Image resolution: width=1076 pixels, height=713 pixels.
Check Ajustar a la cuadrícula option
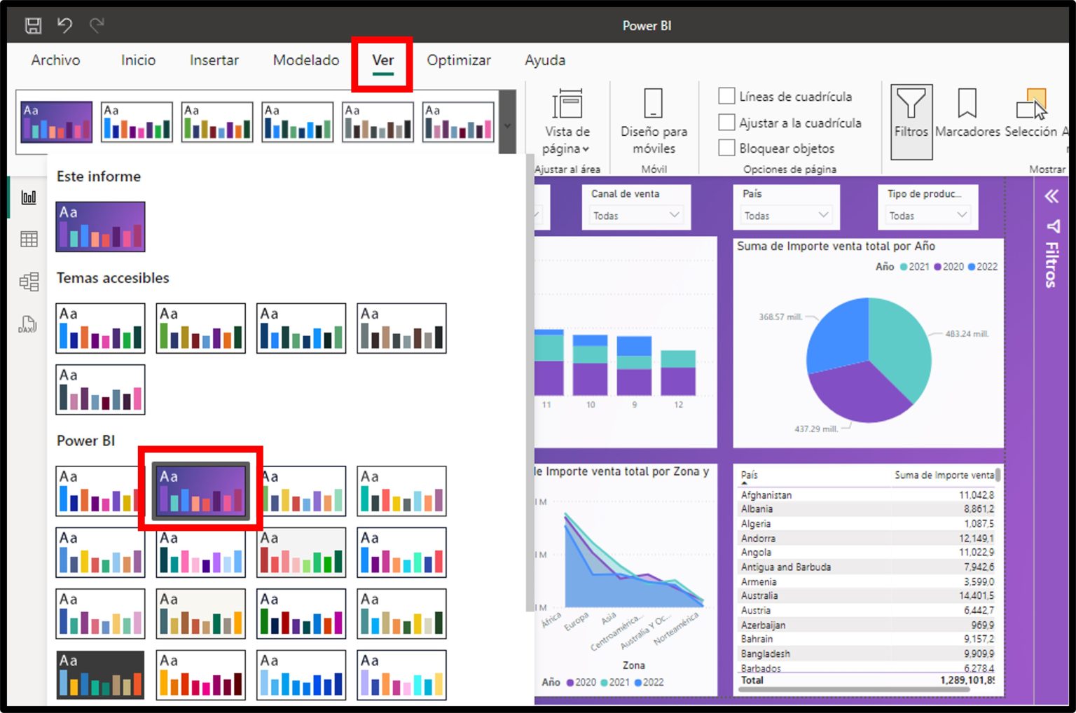(726, 123)
